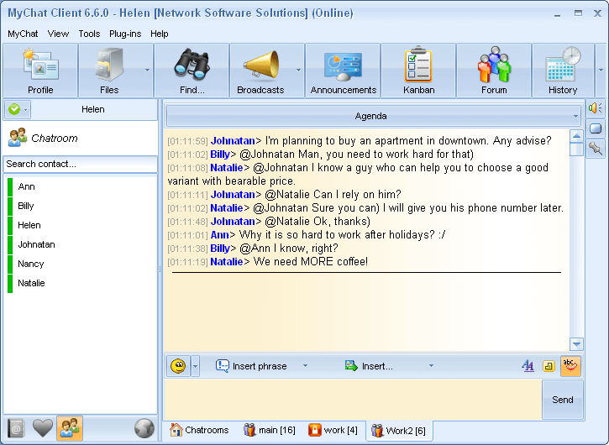
Task: Click the Chatroom label
Action: point(55,138)
